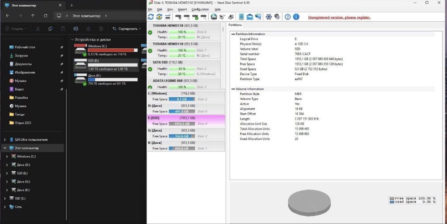Click the Cut scissors icon in Explorer

(x=38, y=29)
